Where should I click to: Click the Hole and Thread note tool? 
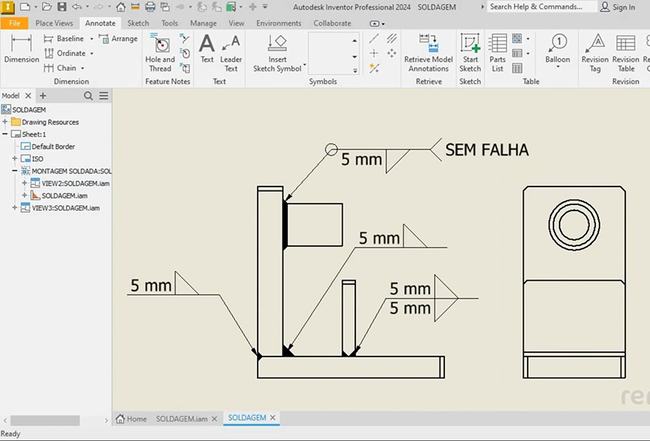point(160,52)
